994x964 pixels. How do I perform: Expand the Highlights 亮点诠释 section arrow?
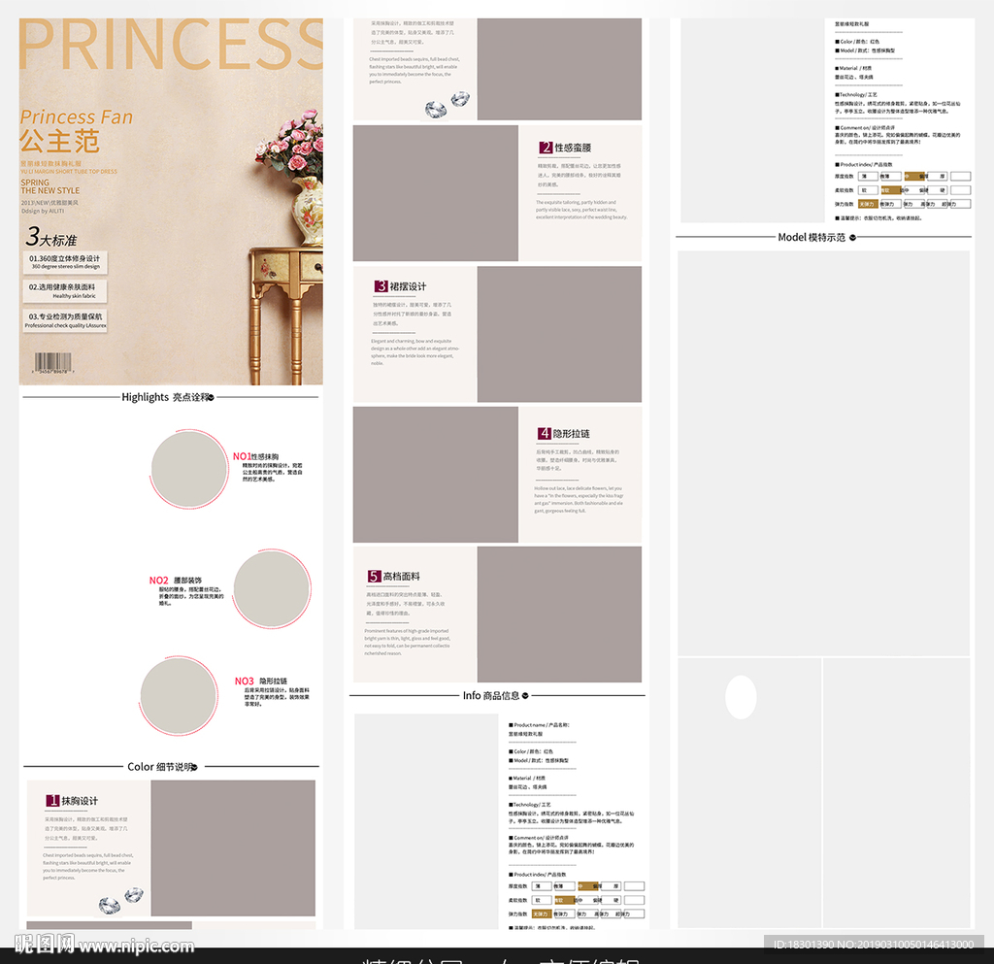(210, 397)
